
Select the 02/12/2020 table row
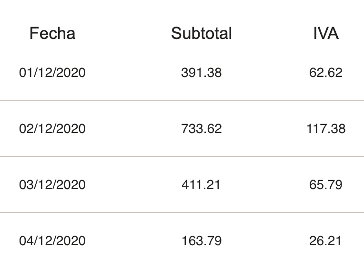[x=182, y=129]
